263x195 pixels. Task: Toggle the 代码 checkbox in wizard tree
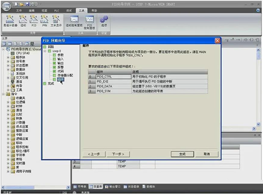(x=54, y=71)
